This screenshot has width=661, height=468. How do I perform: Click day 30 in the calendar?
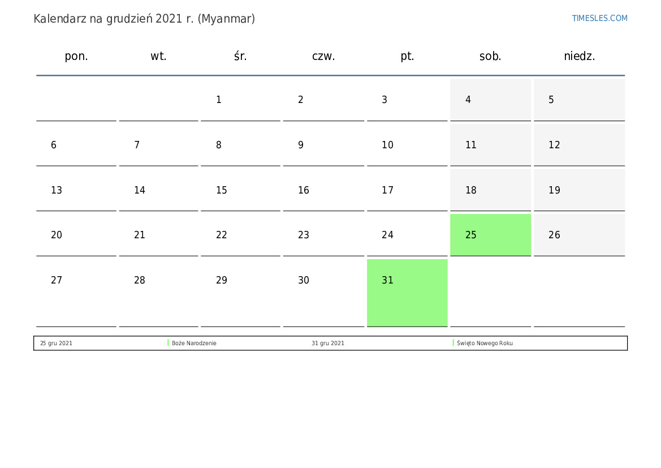coord(323,293)
